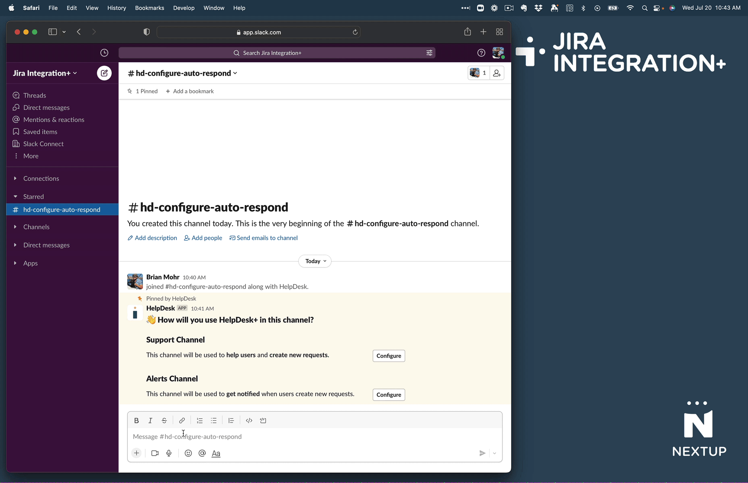Click Search Jira Integration+ field
The width and height of the screenshot is (748, 483).
coord(277,53)
